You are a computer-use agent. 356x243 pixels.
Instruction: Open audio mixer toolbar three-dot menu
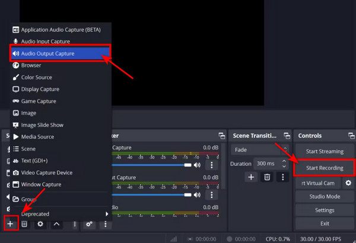106,224
